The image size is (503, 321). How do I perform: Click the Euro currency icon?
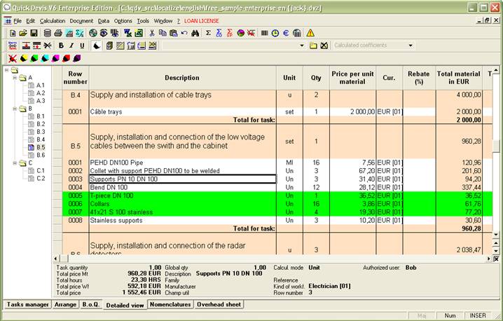286,33
